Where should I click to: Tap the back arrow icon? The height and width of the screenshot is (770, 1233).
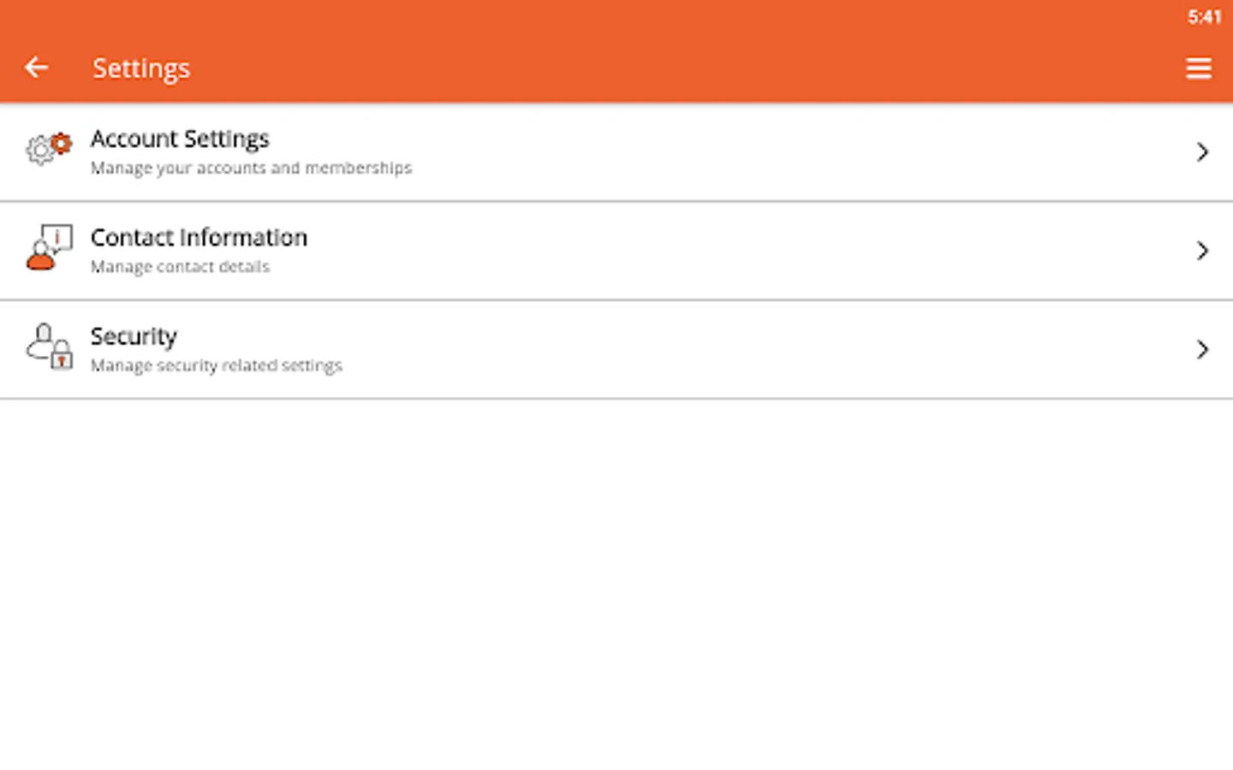[x=36, y=67]
